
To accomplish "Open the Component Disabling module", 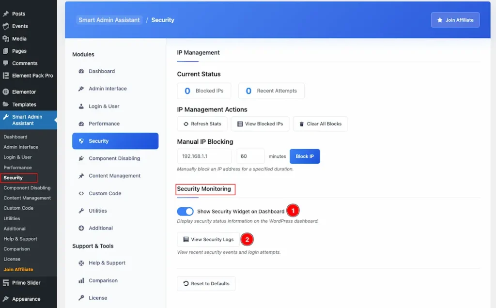I will pos(115,158).
